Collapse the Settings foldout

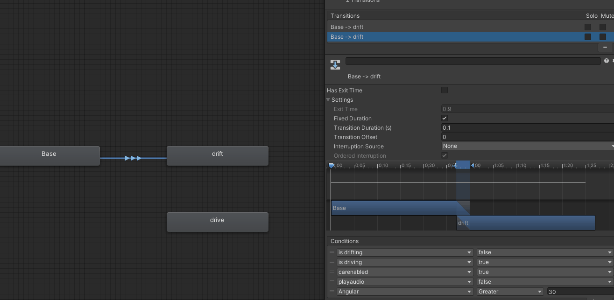coord(328,100)
